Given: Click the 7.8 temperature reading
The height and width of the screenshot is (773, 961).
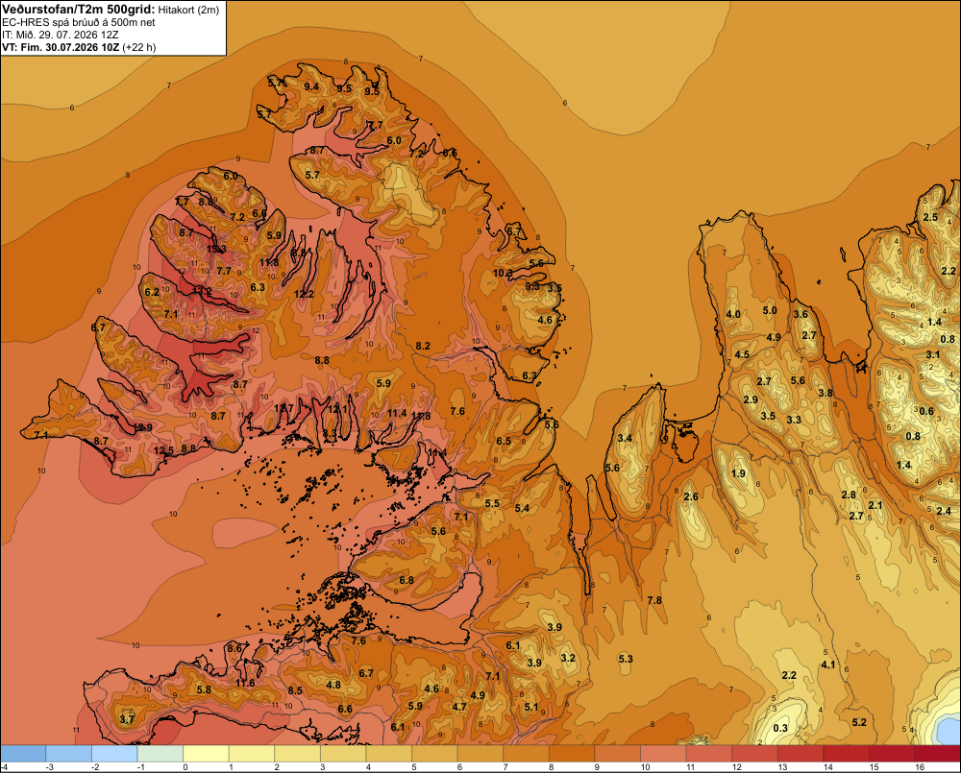Looking at the screenshot, I should point(654,600).
